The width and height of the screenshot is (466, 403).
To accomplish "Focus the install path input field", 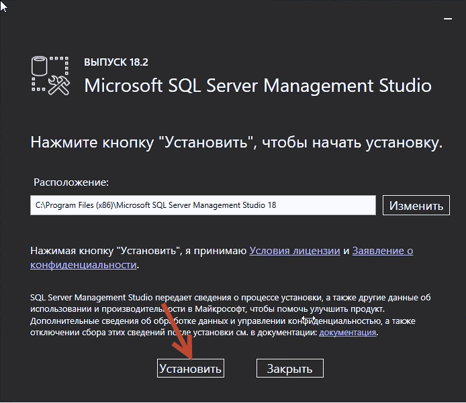I will (x=203, y=205).
